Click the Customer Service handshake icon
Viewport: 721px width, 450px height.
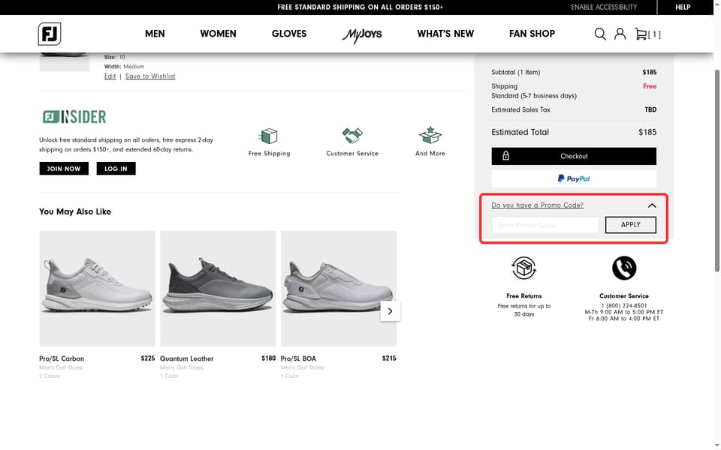[x=352, y=136]
